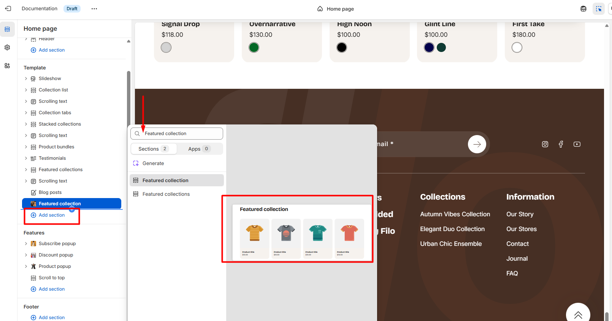Image resolution: width=612 pixels, height=321 pixels.
Task: Click the Slideshow section icon
Action: pos(33,79)
